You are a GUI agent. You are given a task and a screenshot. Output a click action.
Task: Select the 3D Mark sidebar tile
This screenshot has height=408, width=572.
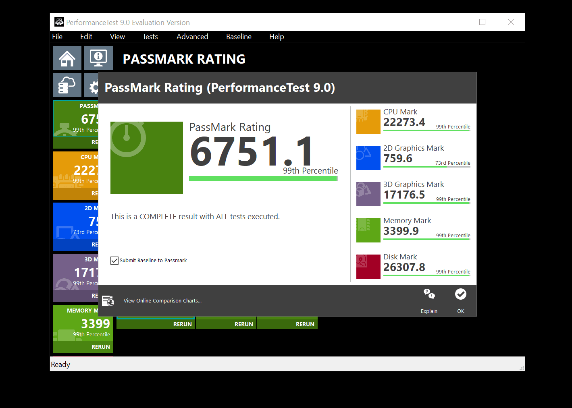pyautogui.click(x=75, y=278)
